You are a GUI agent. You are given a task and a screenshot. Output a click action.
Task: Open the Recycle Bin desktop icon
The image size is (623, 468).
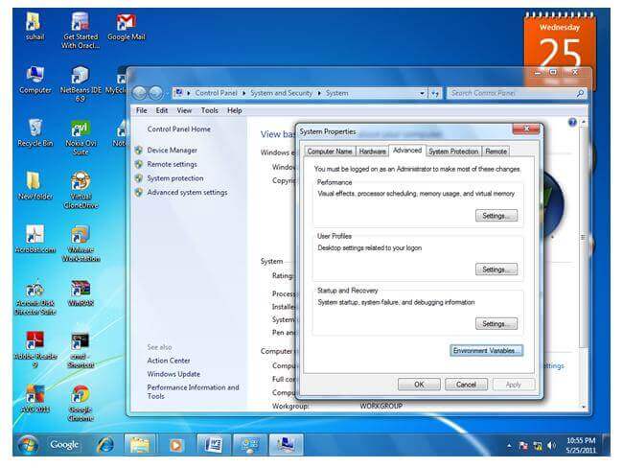[35, 129]
